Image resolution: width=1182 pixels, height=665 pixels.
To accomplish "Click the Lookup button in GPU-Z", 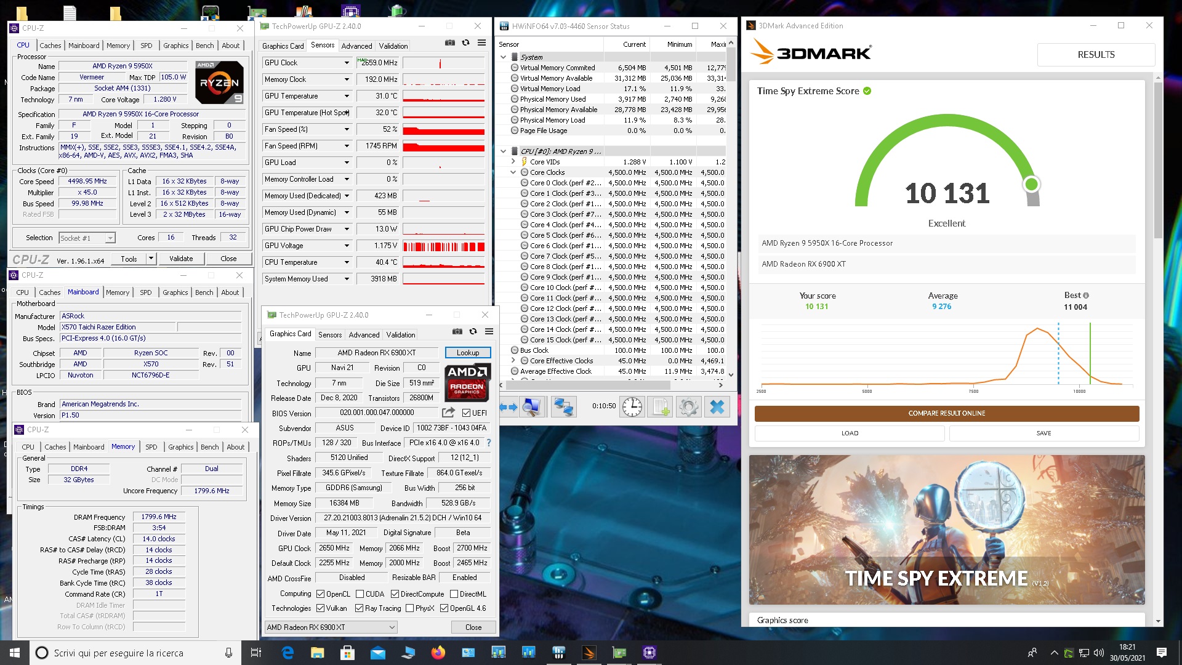I will point(468,353).
